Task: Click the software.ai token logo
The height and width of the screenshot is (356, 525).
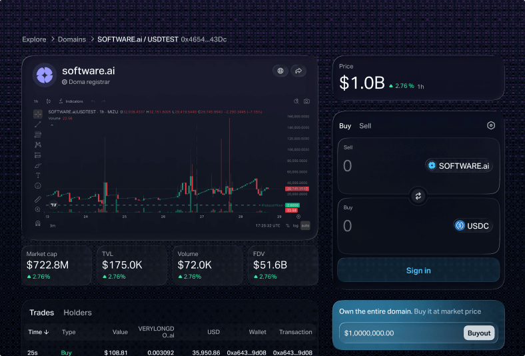Action: [45, 75]
